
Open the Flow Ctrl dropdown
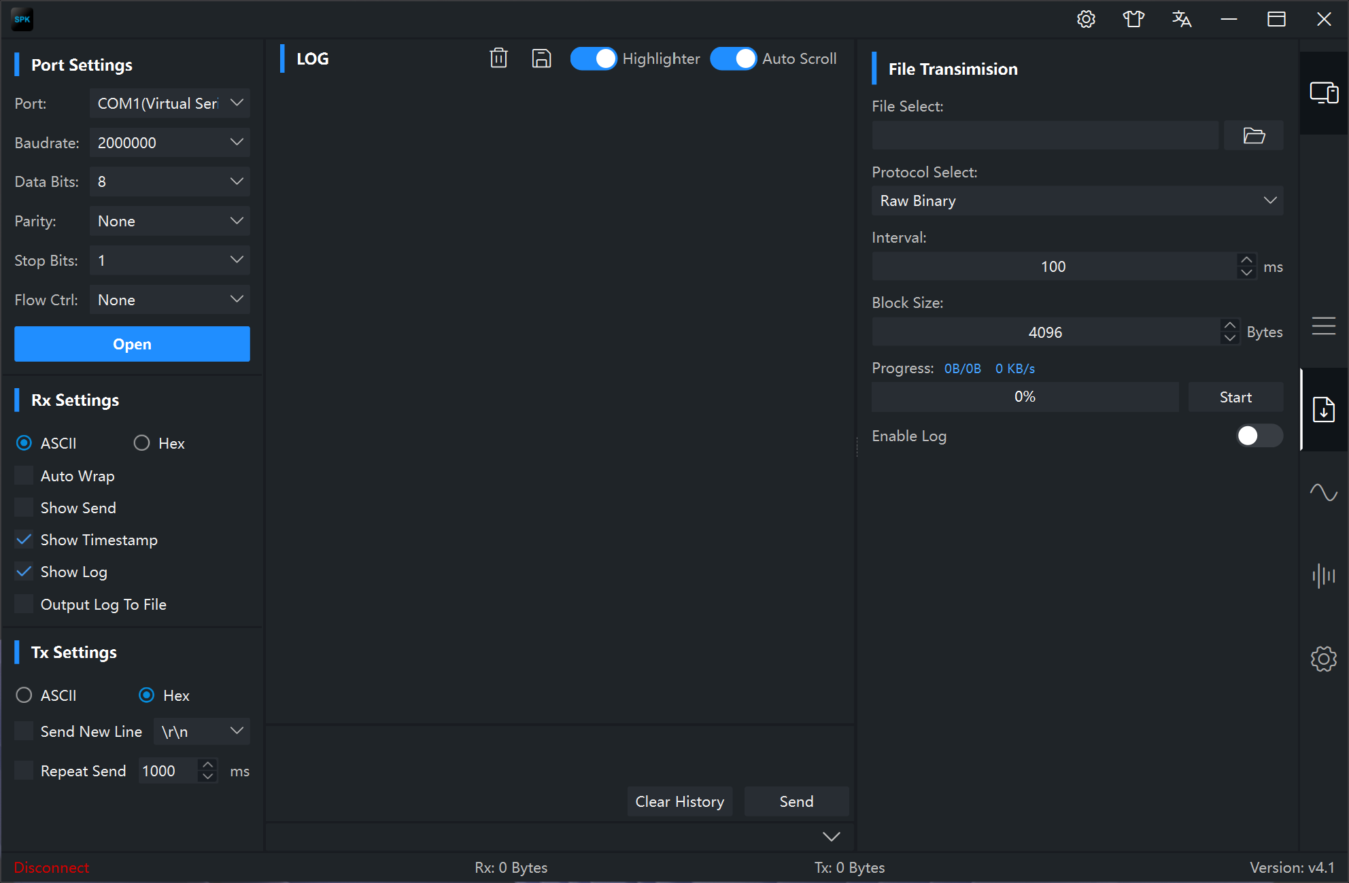(170, 300)
